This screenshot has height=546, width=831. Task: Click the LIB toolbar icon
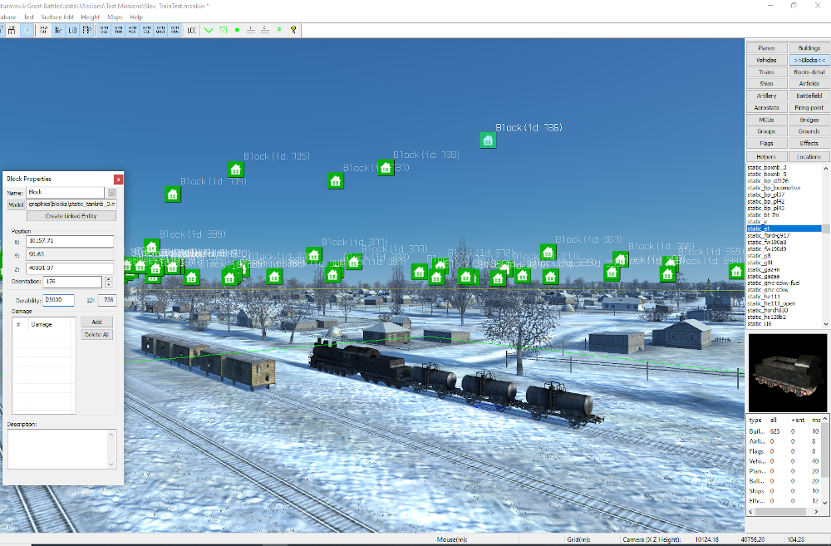tap(72, 30)
